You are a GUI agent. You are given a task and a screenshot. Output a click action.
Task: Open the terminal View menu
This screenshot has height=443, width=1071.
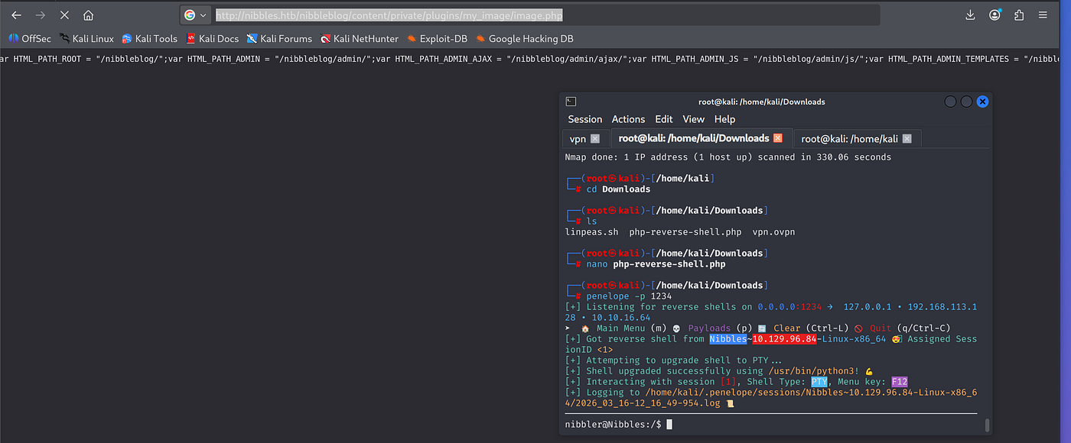693,119
